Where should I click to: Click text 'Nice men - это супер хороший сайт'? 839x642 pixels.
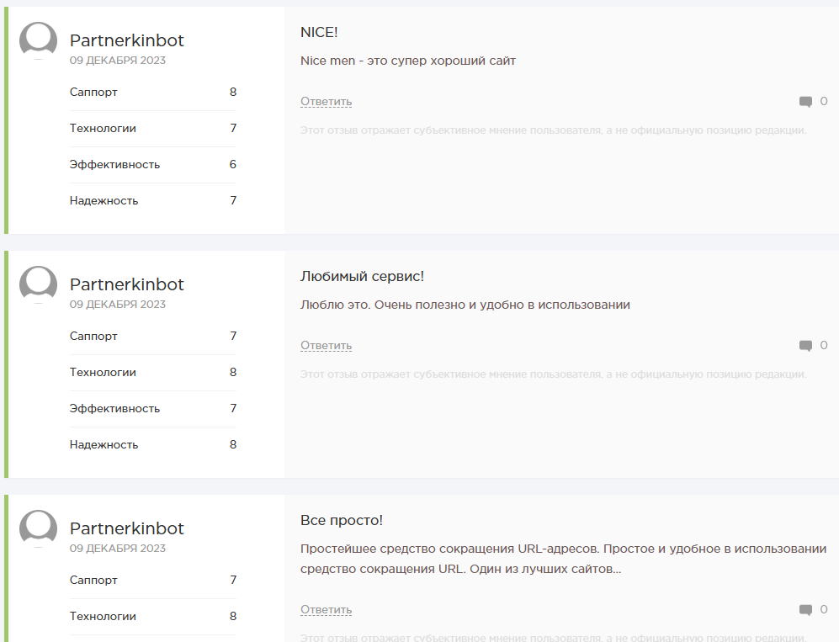pos(408,61)
